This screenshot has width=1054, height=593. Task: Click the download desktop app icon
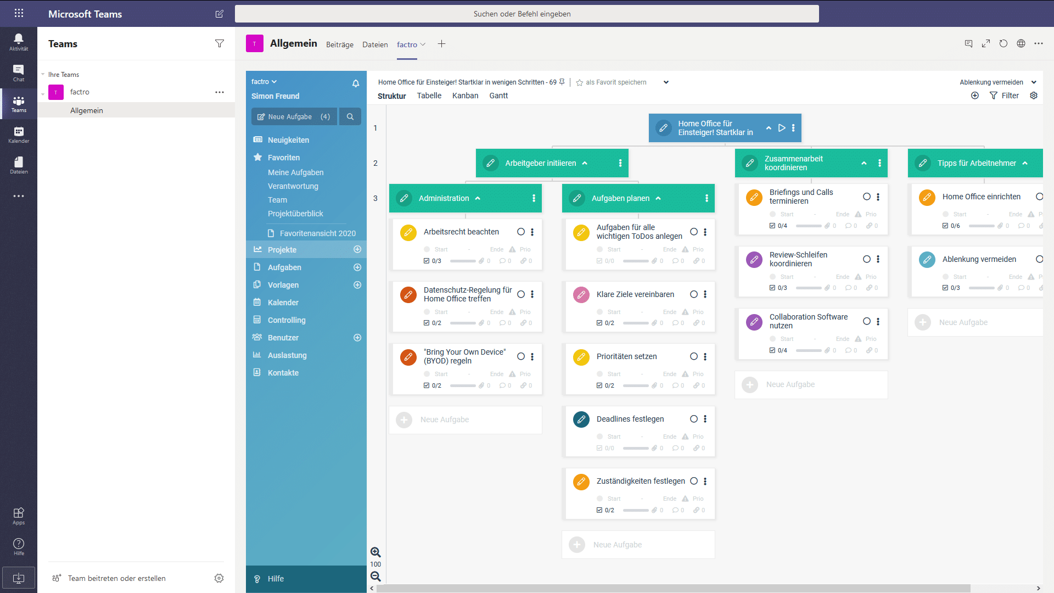point(19,578)
